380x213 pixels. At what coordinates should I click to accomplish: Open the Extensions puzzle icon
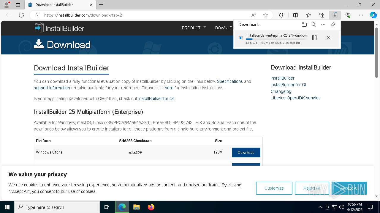[281, 15]
